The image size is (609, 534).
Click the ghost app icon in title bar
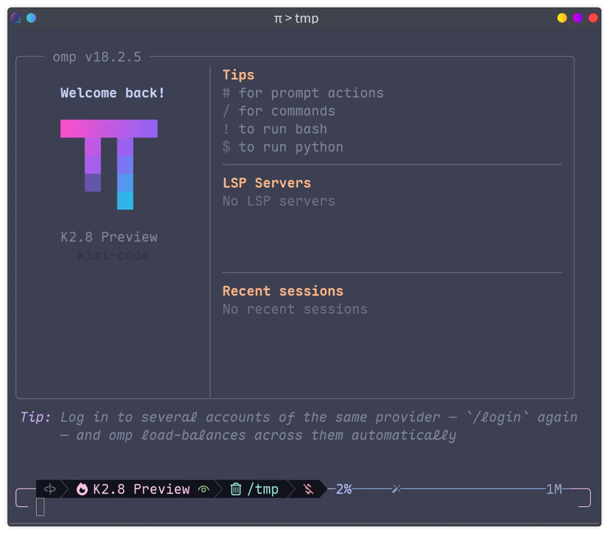coord(16,18)
